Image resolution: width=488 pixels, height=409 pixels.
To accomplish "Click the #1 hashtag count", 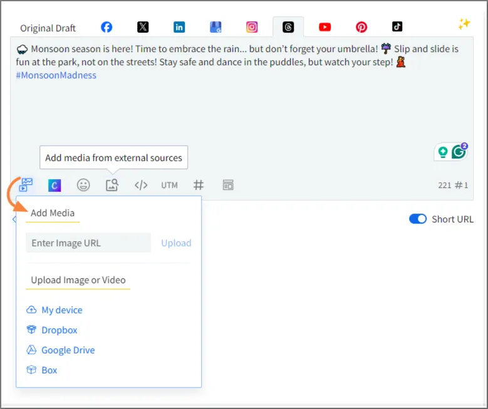I will [x=462, y=185].
